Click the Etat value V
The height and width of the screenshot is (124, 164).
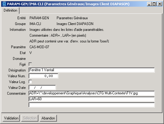pos(30,53)
